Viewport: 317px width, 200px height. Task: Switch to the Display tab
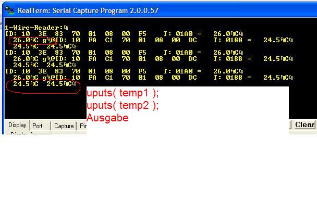point(17,125)
